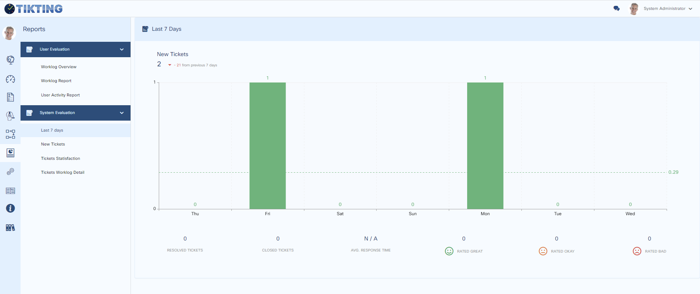Open the dashboard gauge icon
The height and width of the screenshot is (294, 700).
click(x=10, y=79)
